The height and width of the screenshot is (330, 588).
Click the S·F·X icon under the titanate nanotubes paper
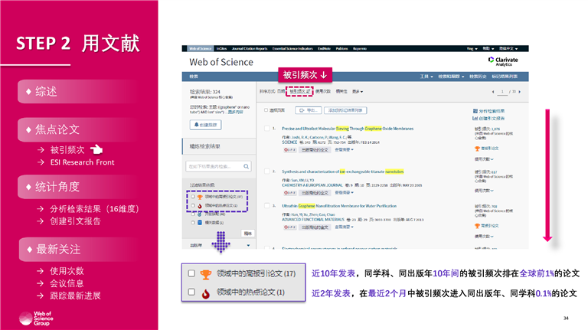(289, 193)
